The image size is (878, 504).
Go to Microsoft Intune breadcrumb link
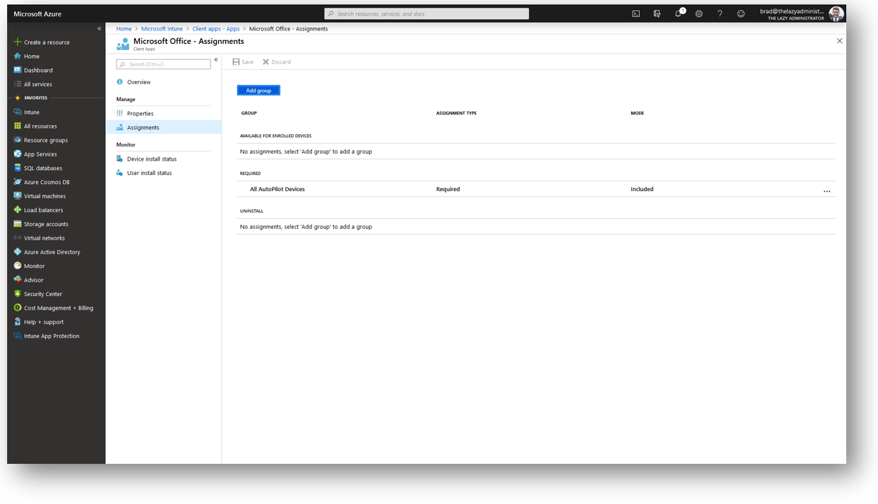162,29
